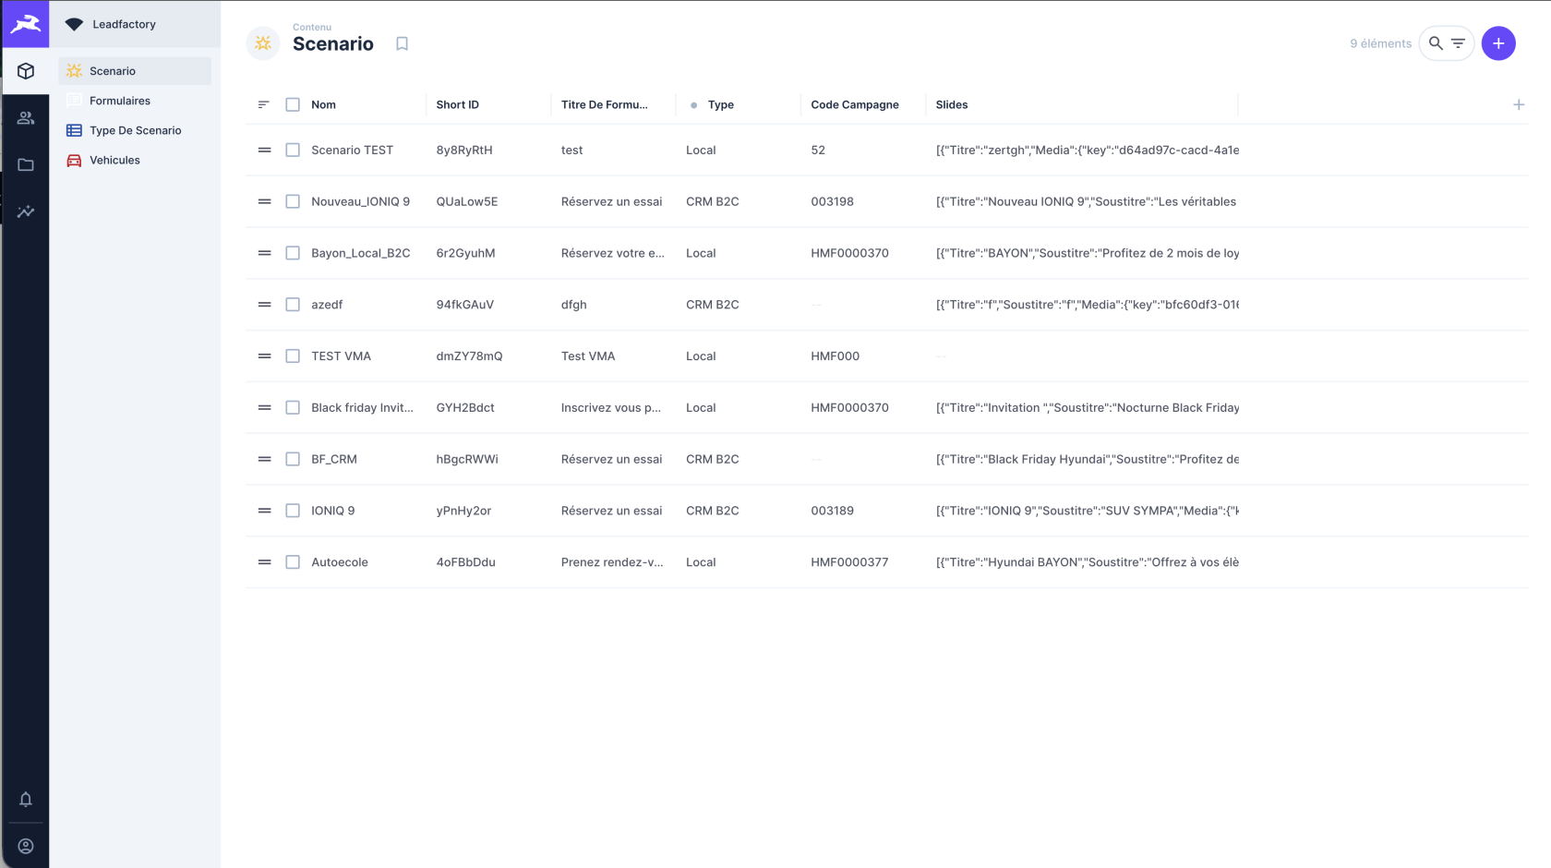Add a column with the plus icon
Image resolution: width=1551 pixels, height=868 pixels.
click(x=1519, y=105)
